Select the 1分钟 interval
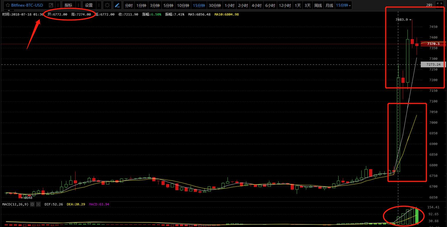This screenshot has height=227, width=447. pos(141,5)
